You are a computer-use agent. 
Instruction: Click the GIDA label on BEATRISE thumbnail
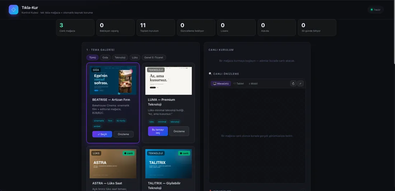[96, 70]
